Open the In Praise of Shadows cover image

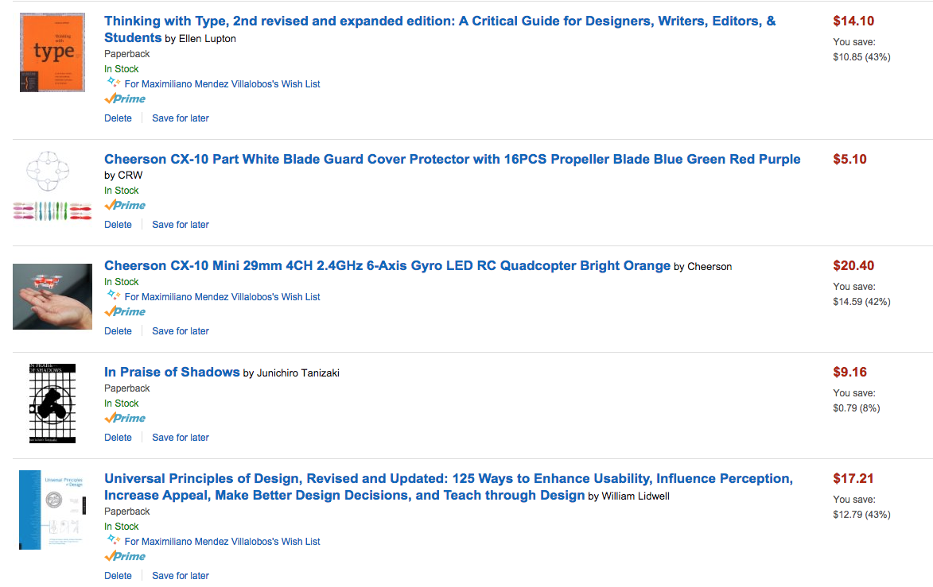tap(52, 404)
